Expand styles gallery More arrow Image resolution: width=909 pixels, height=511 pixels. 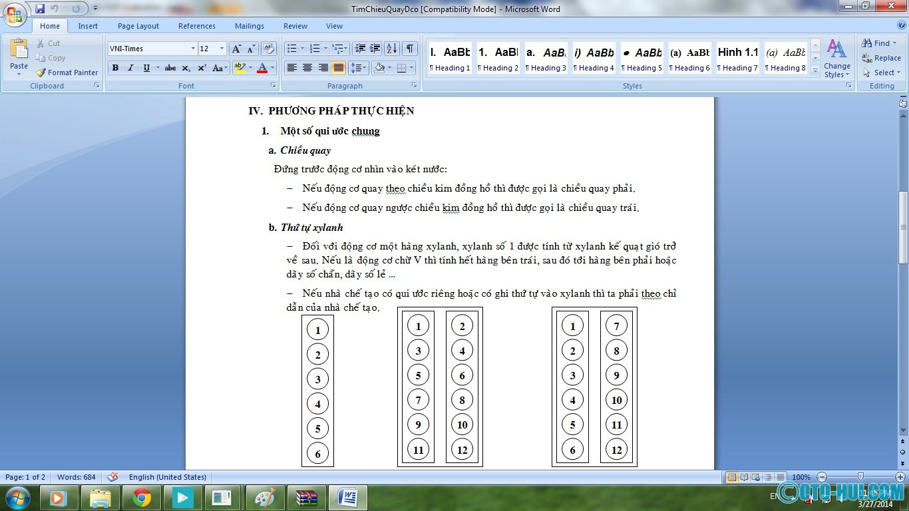815,71
